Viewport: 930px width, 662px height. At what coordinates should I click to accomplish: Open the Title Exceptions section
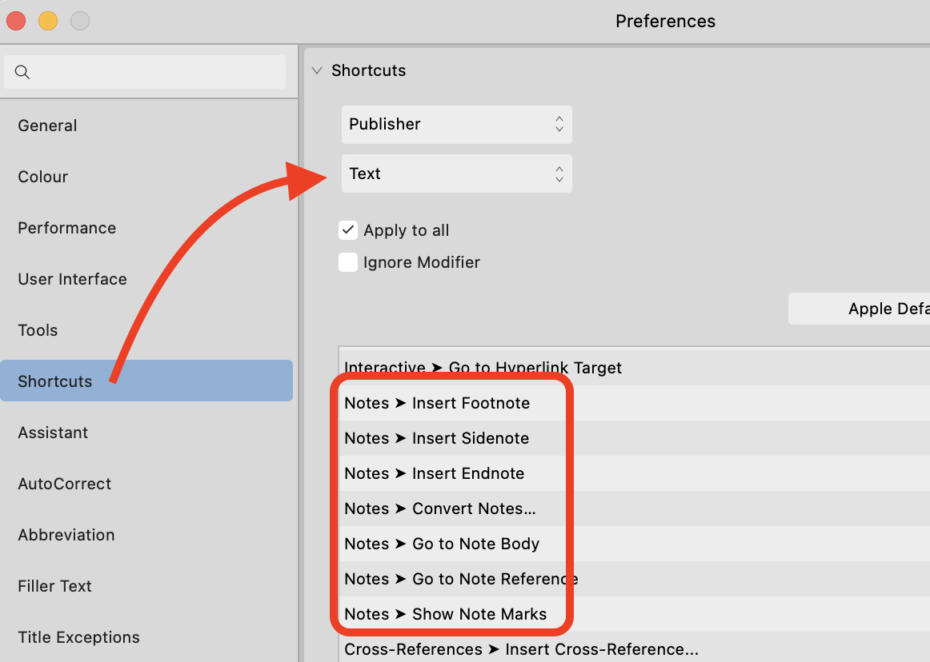[x=78, y=637]
